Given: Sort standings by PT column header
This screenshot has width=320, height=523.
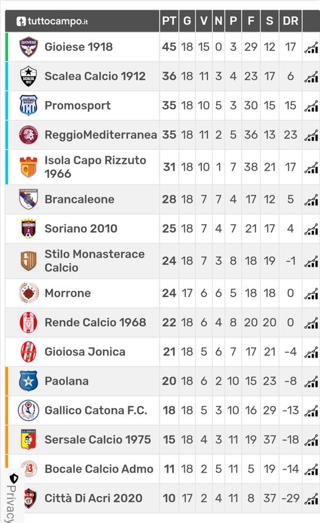Looking at the screenshot, I should 169,21.
